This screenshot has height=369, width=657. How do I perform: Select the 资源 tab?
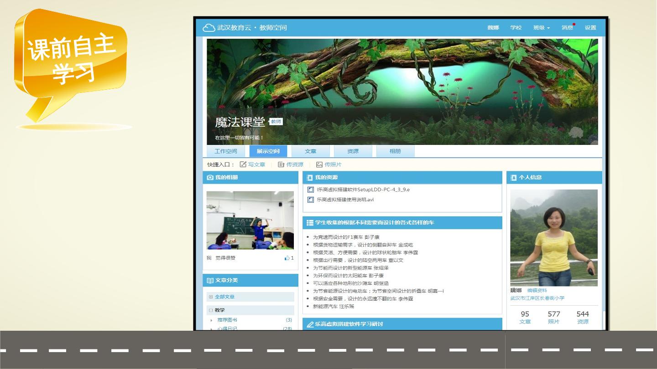tap(353, 151)
